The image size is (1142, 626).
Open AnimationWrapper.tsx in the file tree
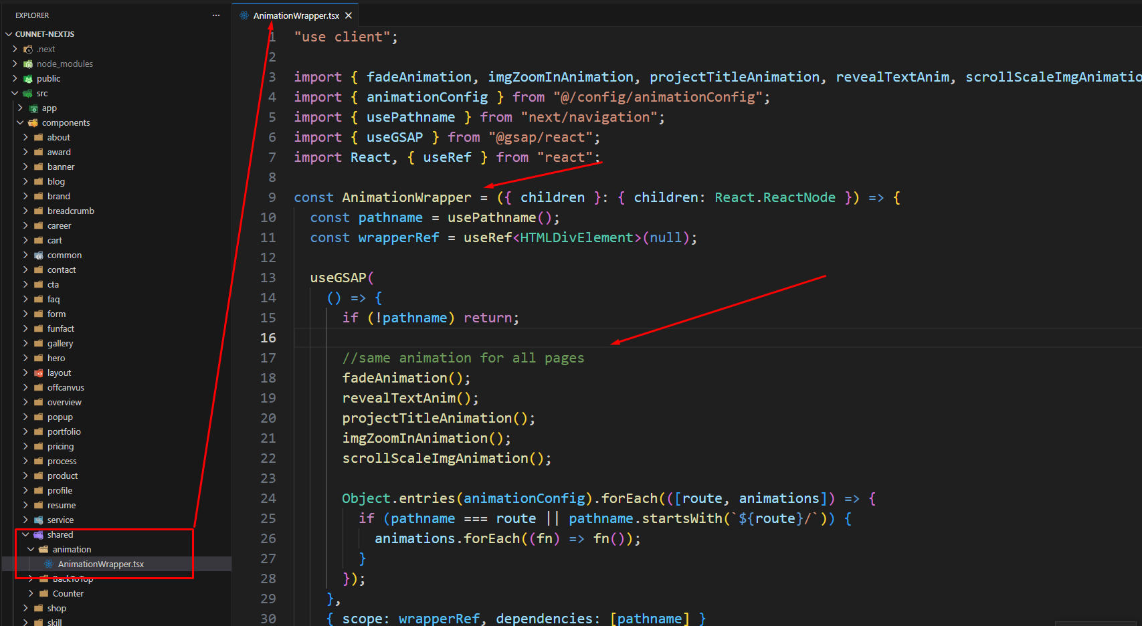pos(100,564)
